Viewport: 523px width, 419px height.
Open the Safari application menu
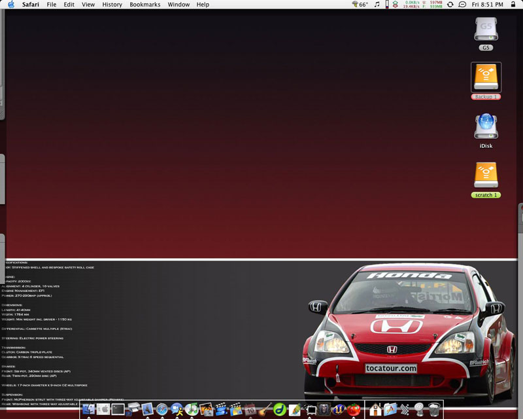(x=31, y=5)
